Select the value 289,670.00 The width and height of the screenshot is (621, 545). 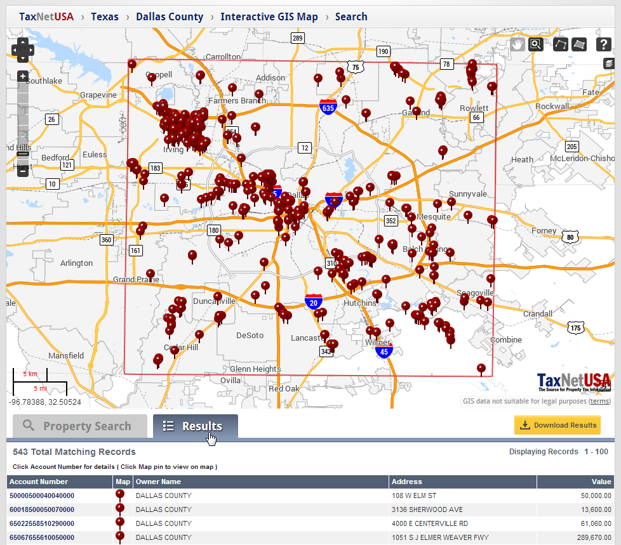click(594, 537)
